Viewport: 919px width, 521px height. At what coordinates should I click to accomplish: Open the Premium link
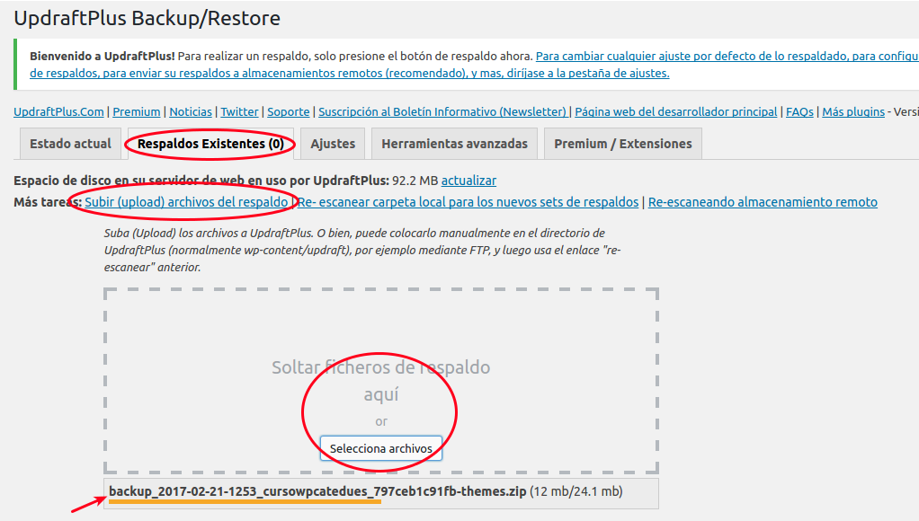click(x=137, y=111)
